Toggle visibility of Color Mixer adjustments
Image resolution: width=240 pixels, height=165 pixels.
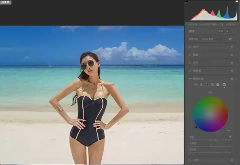tap(232, 70)
